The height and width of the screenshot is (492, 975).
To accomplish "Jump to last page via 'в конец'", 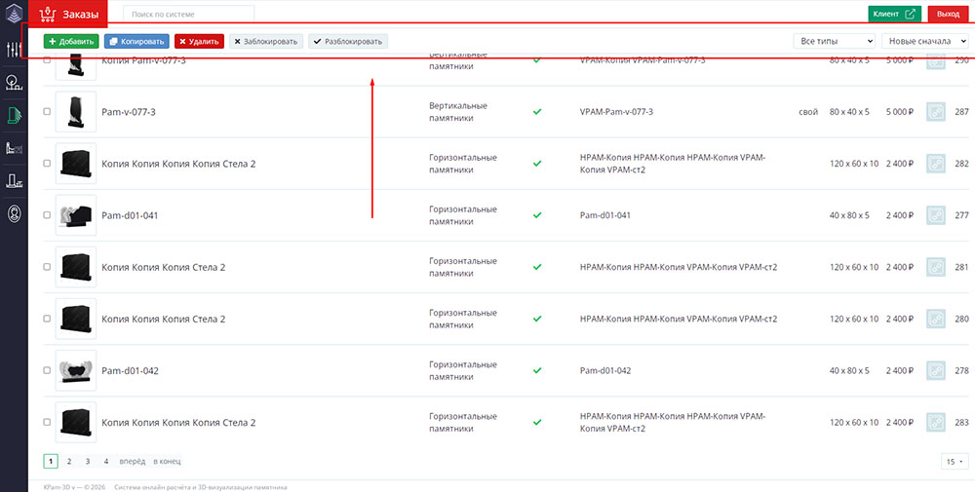I will [x=167, y=461].
